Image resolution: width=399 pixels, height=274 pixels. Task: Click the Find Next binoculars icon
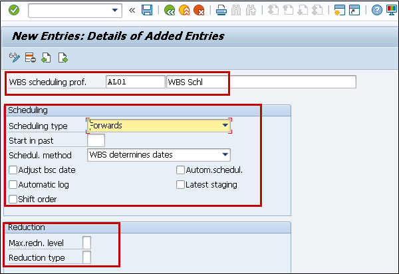point(251,11)
